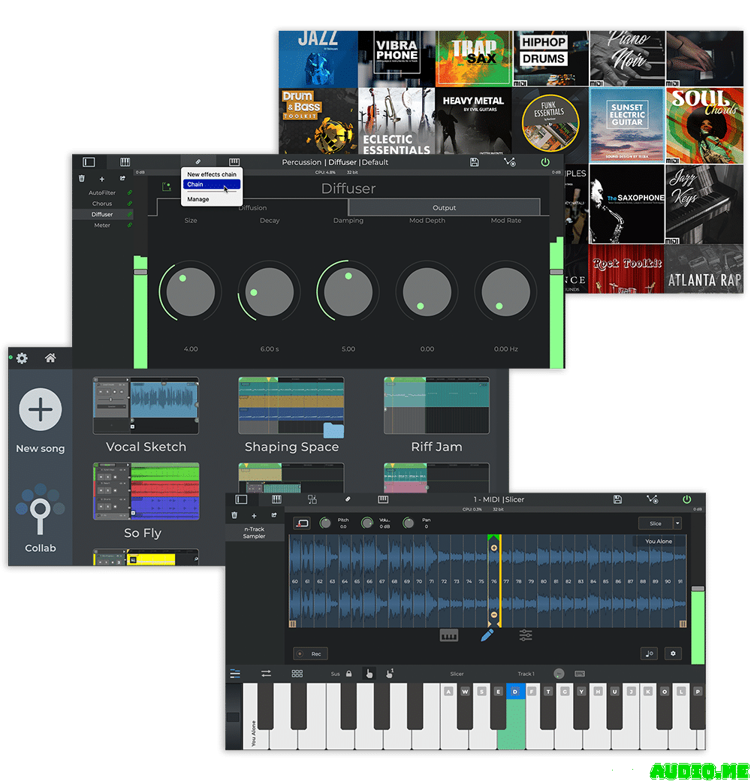This screenshot has height=781, width=751.
Task: Click the Rec button in Slicer
Action: 311,653
